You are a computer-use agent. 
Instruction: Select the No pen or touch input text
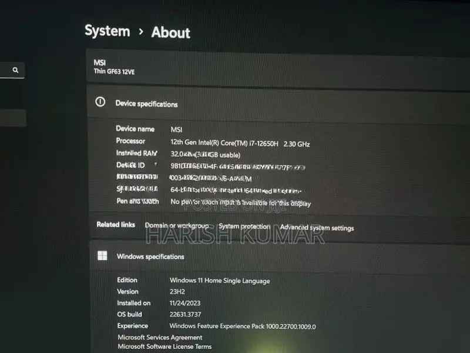(241, 202)
